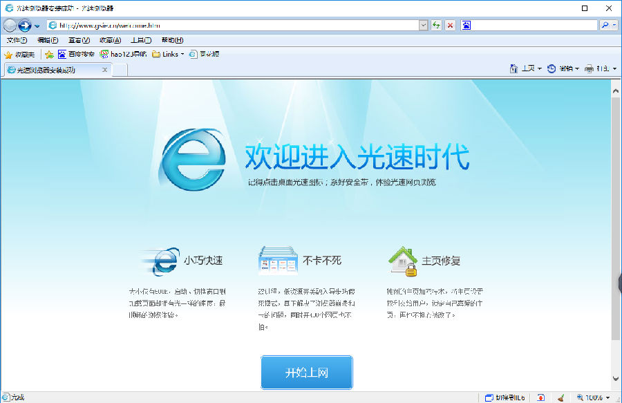This screenshot has height=403, width=622.
Task: Open the 帮助(H) menu
Action: 172,40
